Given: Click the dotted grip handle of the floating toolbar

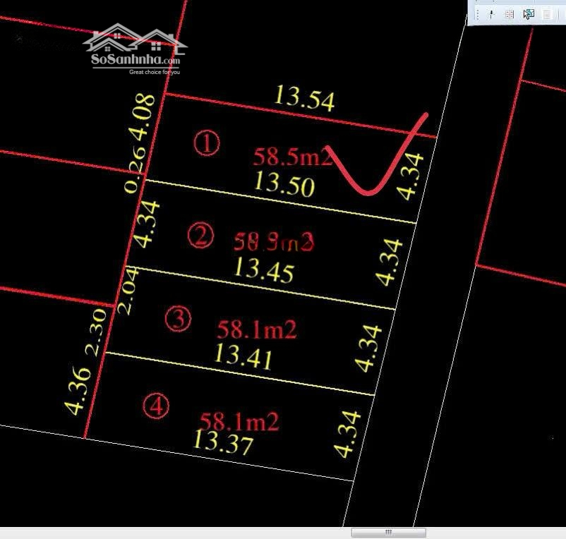Looking at the screenshot, I should pyautogui.click(x=476, y=14).
